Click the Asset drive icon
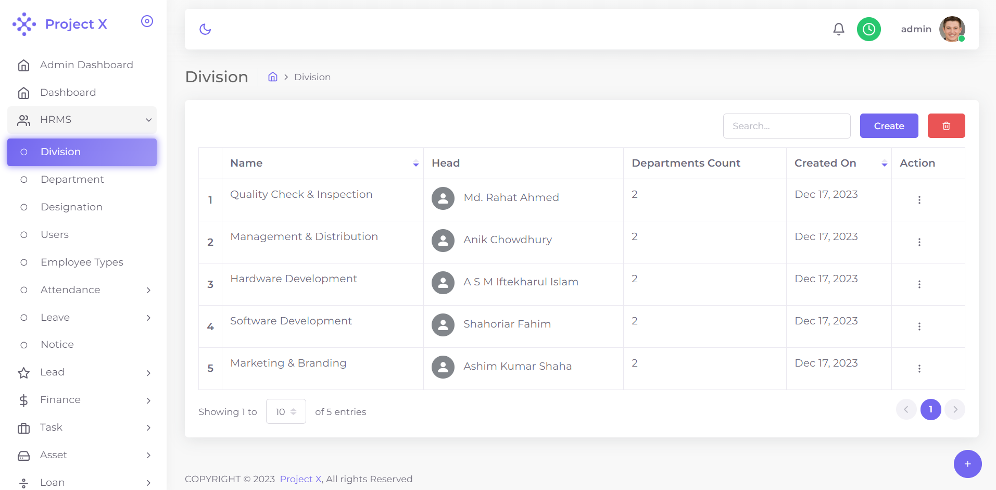The image size is (996, 490). [23, 456]
